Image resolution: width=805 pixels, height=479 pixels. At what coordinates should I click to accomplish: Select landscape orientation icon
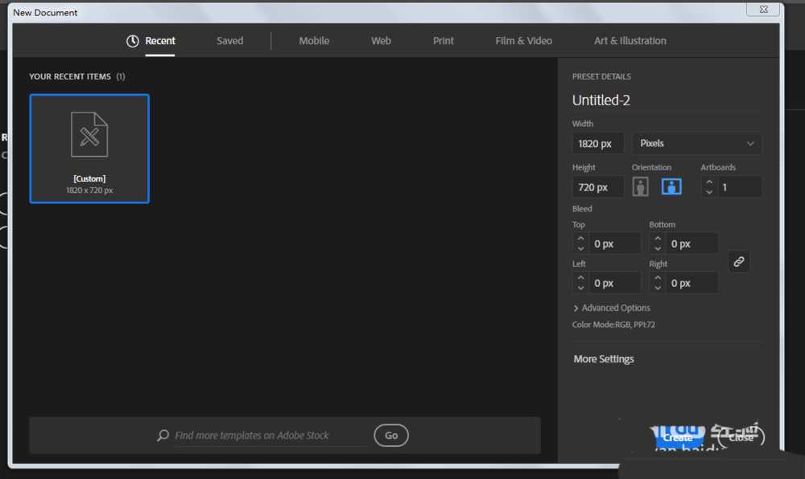pos(671,186)
